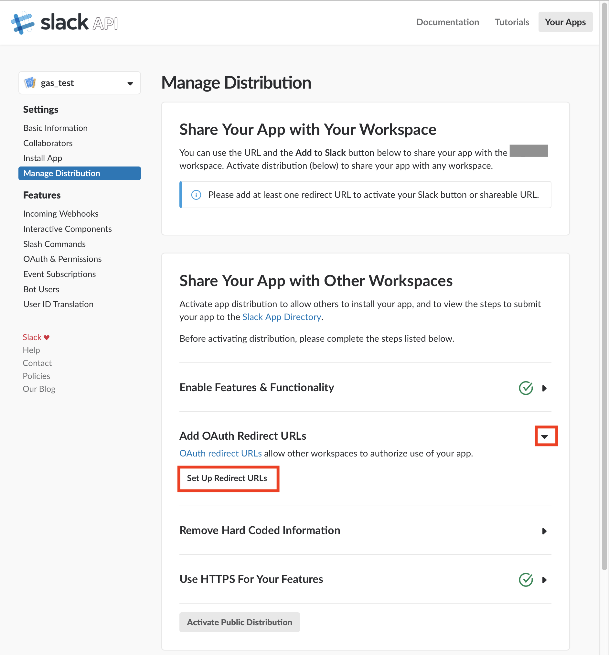This screenshot has height=655, width=609.
Task: Click the Remove Hard Coded Information heading
Action: tap(260, 531)
